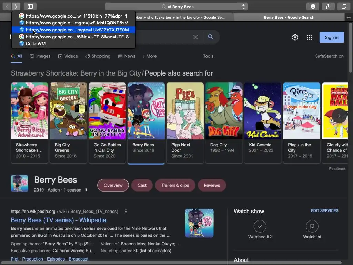Click the Episodes sitelink
Screen dimensions: 353x265
pyautogui.click(x=56, y=259)
